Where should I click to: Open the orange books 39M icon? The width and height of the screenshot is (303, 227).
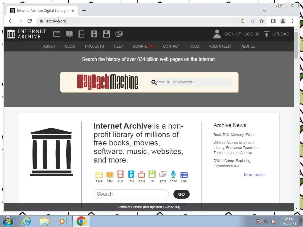109,175
